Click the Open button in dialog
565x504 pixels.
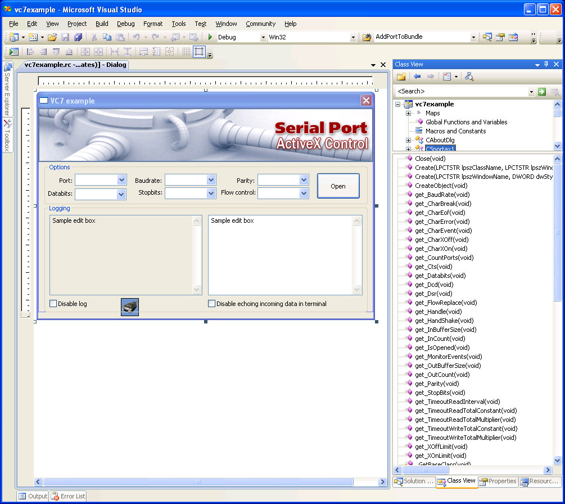pos(338,186)
